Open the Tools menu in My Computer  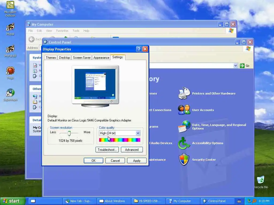pyautogui.click(x=76, y=31)
